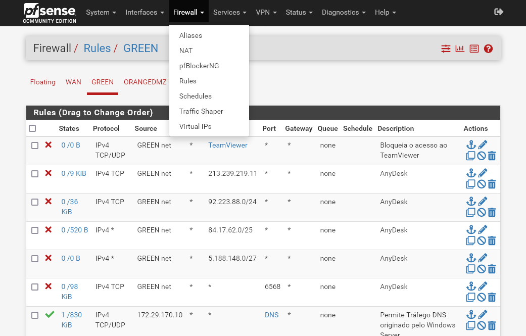
Task: Click the red help question mark icon
Action: [488, 48]
